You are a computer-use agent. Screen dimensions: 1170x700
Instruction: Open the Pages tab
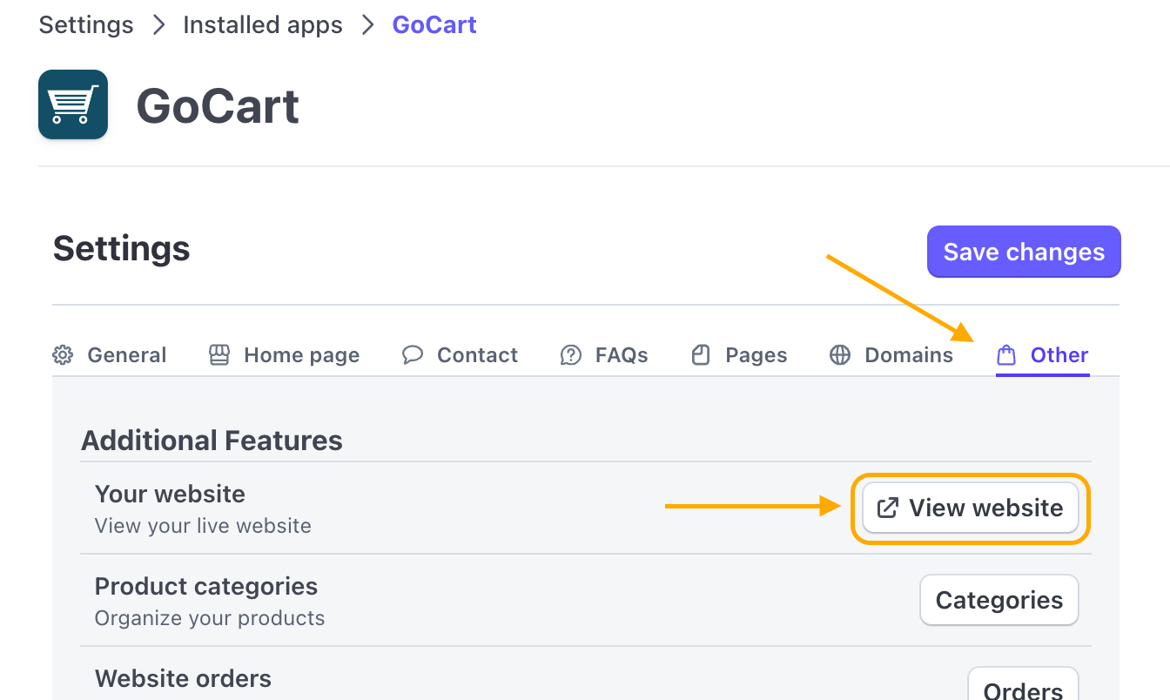click(756, 354)
